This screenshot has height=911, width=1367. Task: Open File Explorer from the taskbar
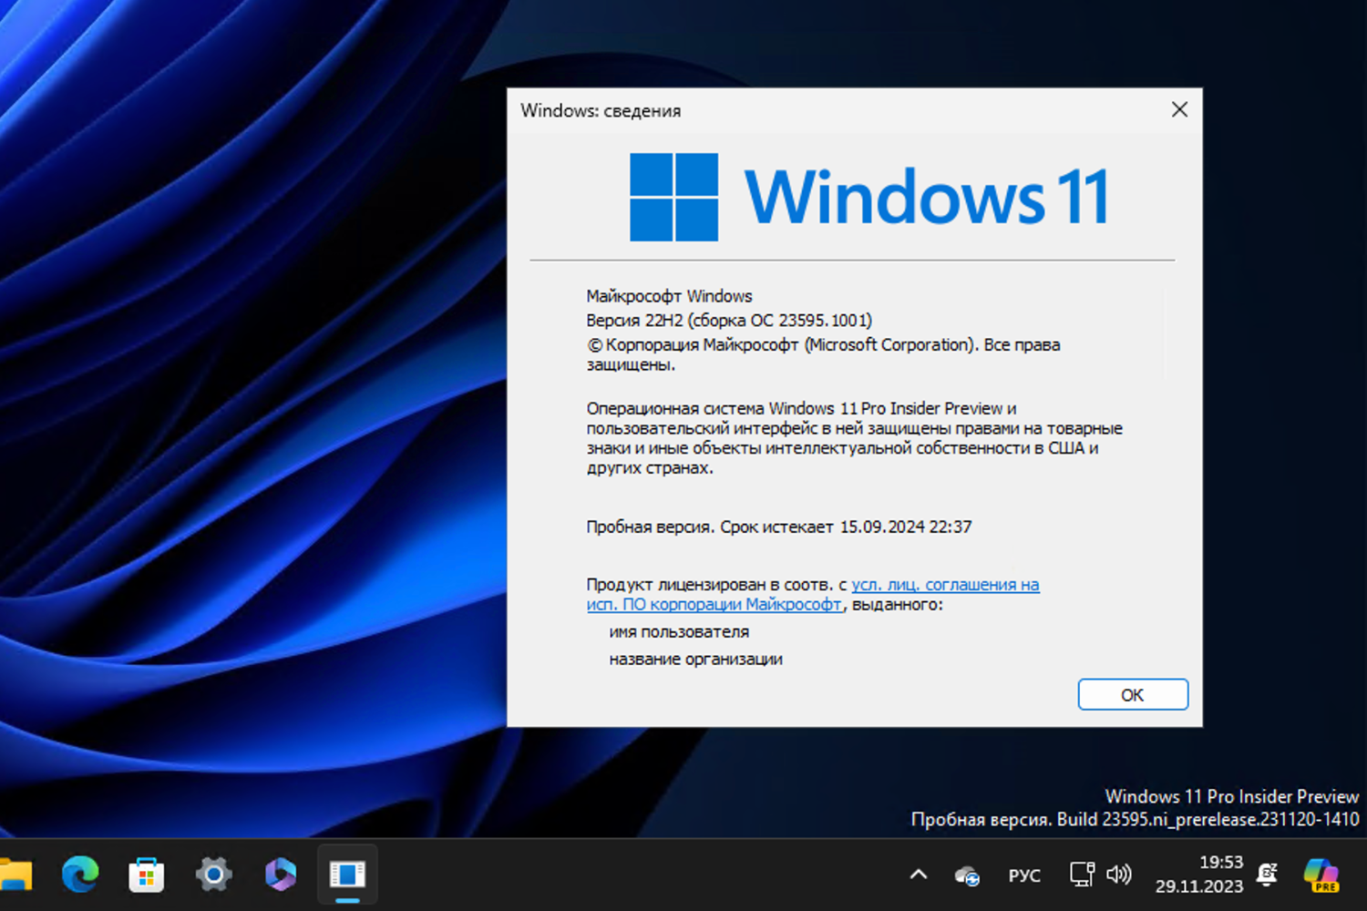coord(14,875)
